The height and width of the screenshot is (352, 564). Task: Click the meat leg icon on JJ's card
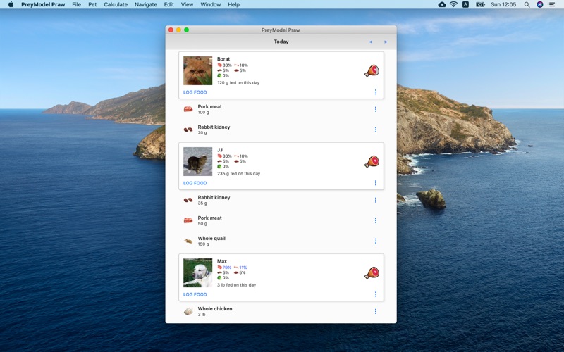[x=372, y=161]
